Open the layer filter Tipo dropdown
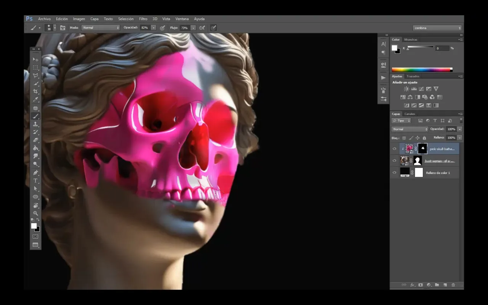488x305 pixels. 401,120
